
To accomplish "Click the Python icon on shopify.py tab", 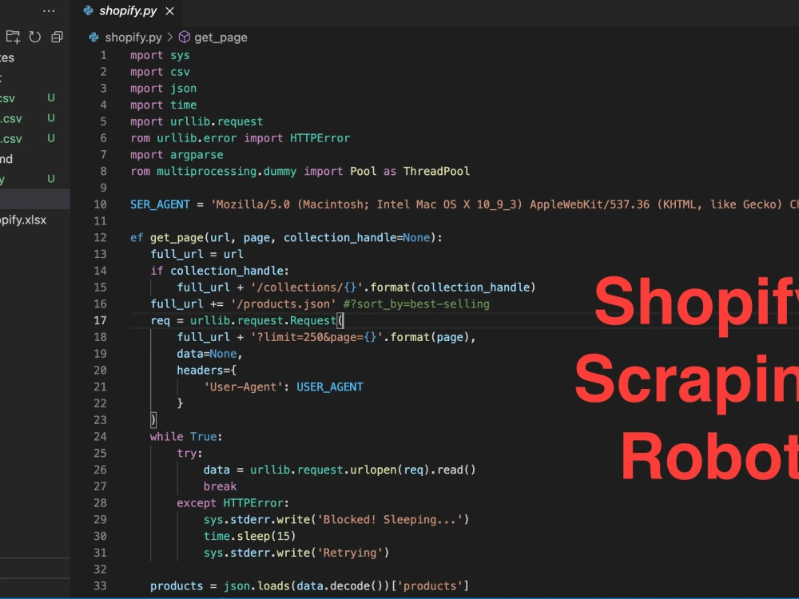I will click(x=88, y=10).
